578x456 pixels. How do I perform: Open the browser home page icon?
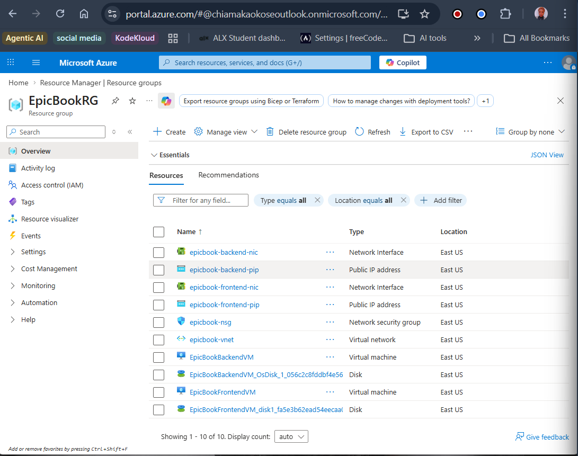pyautogui.click(x=84, y=14)
